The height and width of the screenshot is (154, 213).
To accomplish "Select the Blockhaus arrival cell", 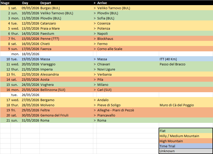I will (x=105, y=39).
